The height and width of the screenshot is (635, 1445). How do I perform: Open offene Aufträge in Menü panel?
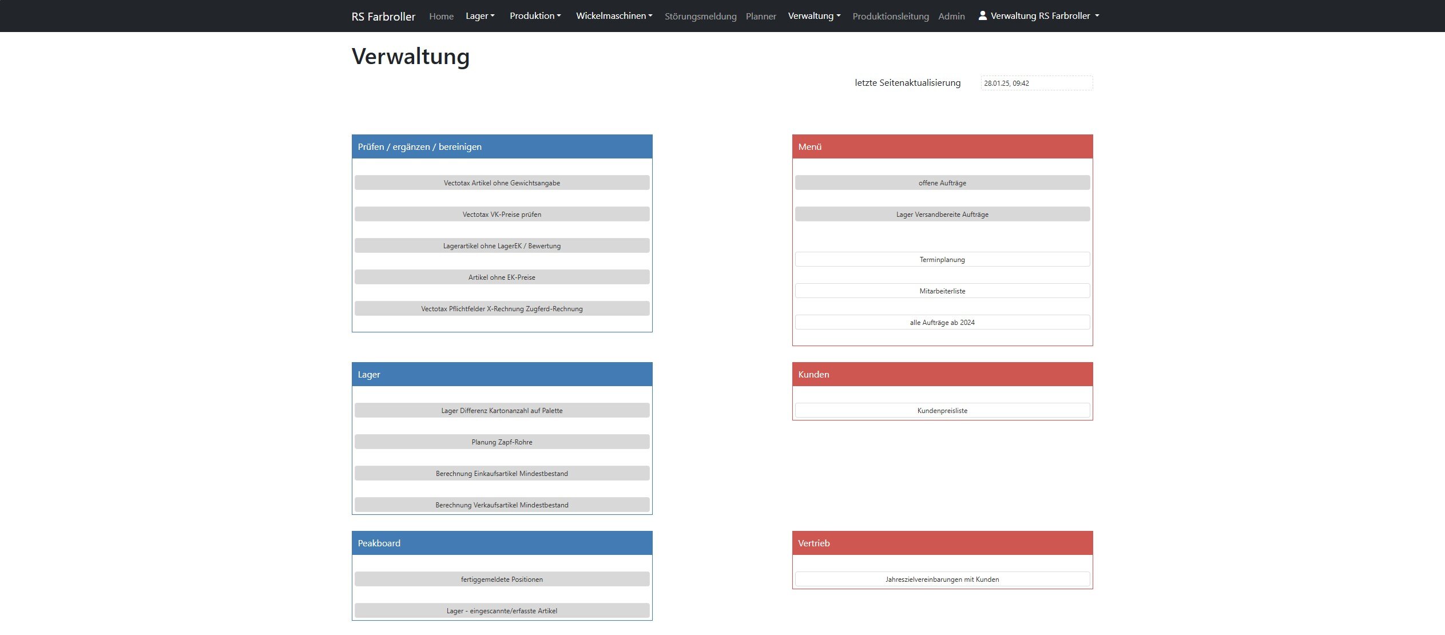(942, 183)
